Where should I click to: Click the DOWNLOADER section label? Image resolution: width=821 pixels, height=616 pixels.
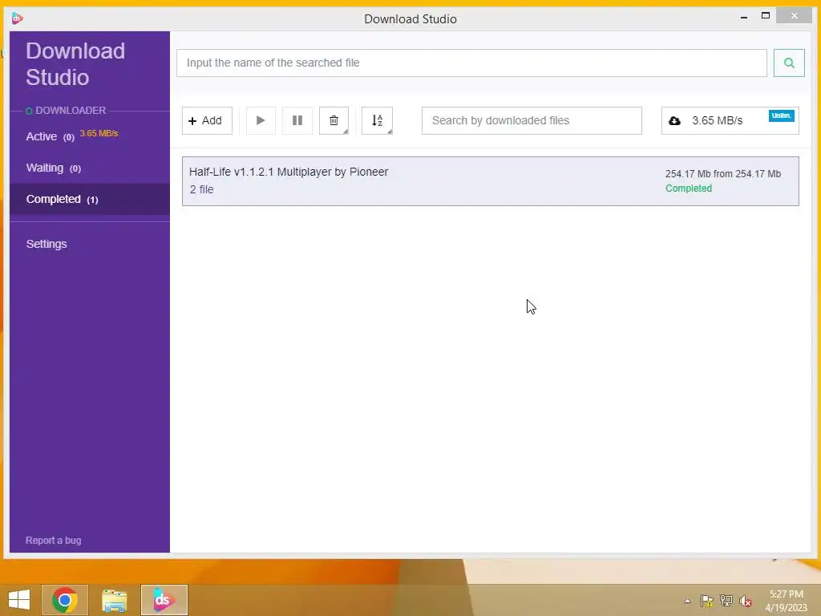coord(71,111)
